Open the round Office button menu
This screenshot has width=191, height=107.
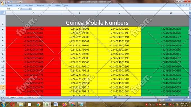point(3,3)
